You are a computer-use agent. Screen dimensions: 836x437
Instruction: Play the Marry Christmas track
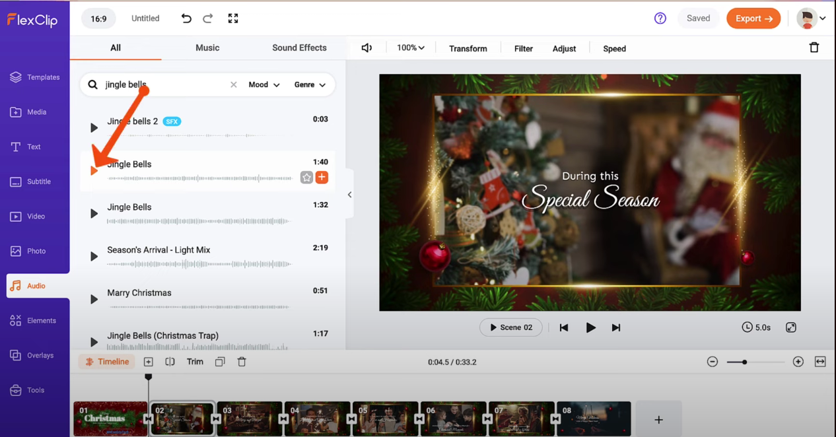coord(94,299)
